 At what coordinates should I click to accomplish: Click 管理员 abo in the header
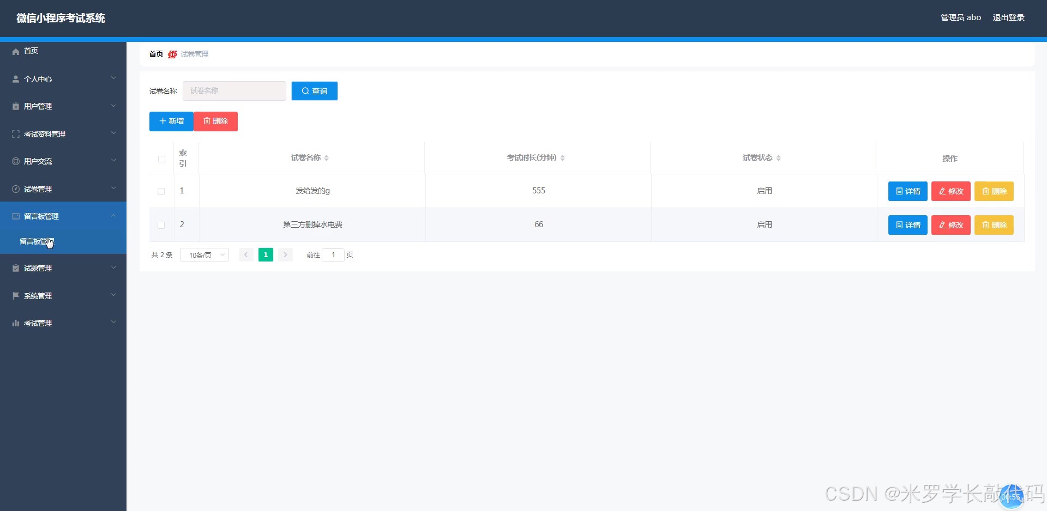[961, 17]
